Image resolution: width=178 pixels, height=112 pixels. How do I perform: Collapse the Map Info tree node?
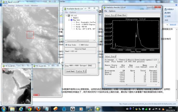pos(69,20)
